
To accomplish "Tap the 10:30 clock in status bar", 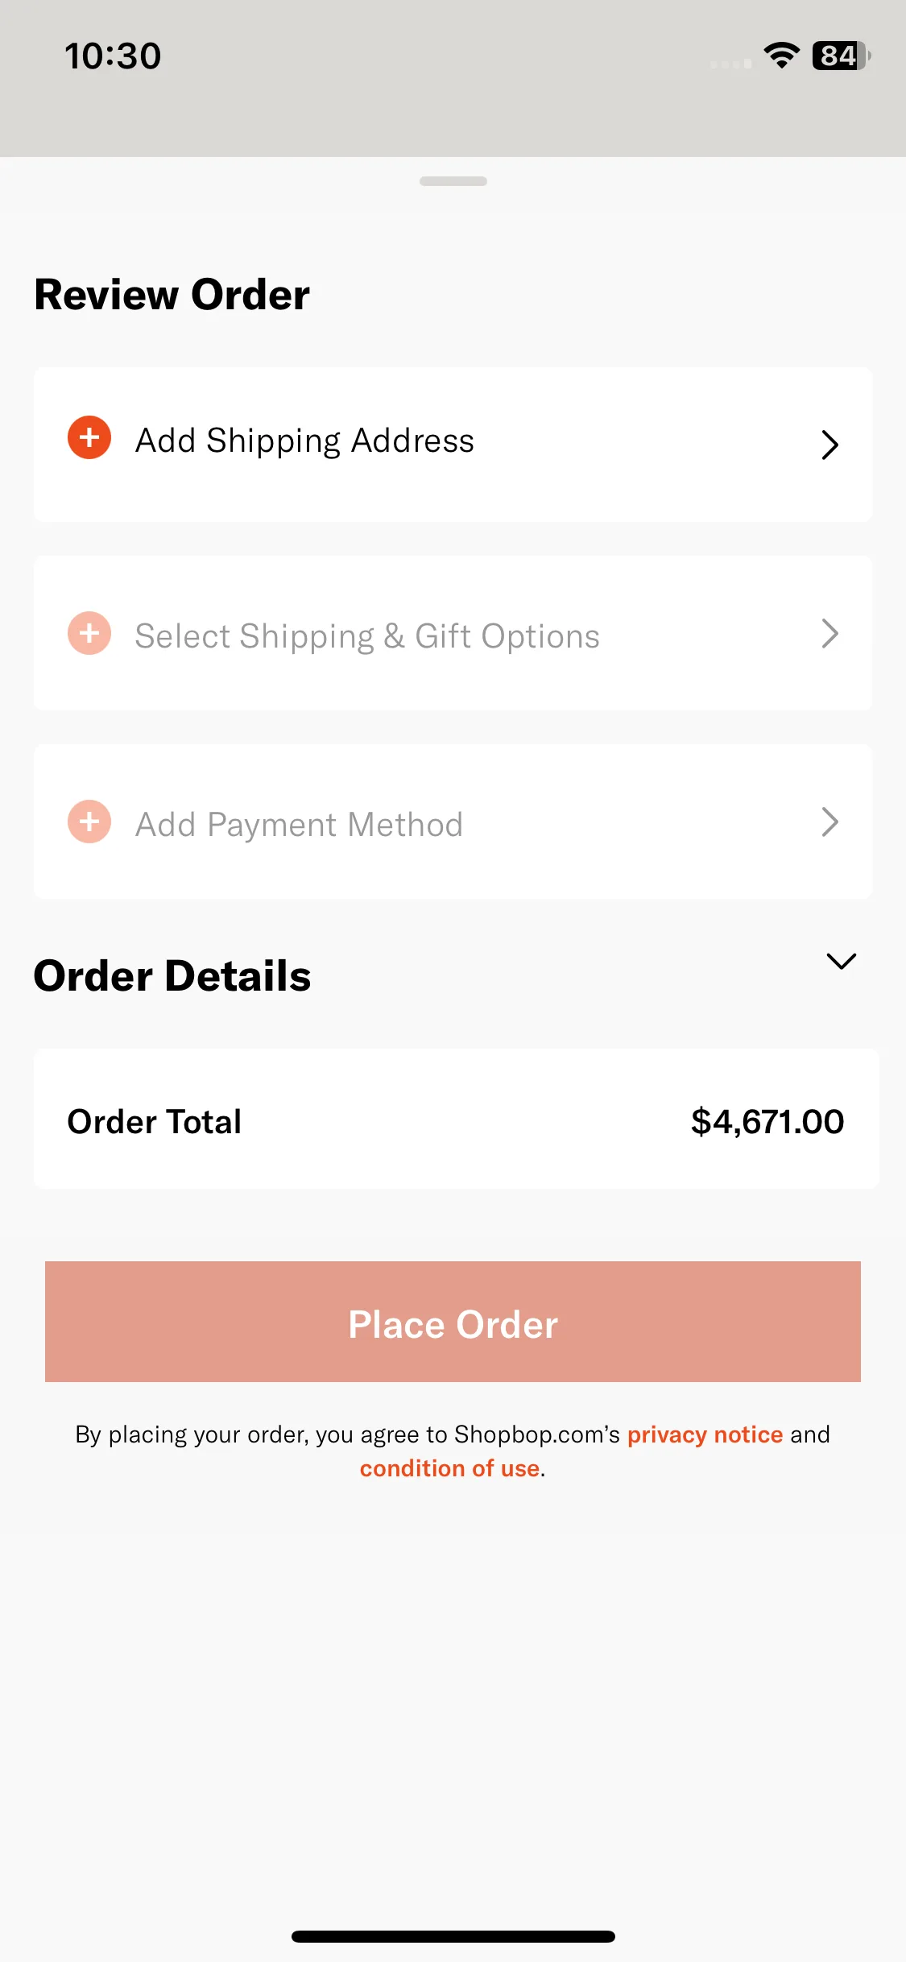I will pos(113,56).
